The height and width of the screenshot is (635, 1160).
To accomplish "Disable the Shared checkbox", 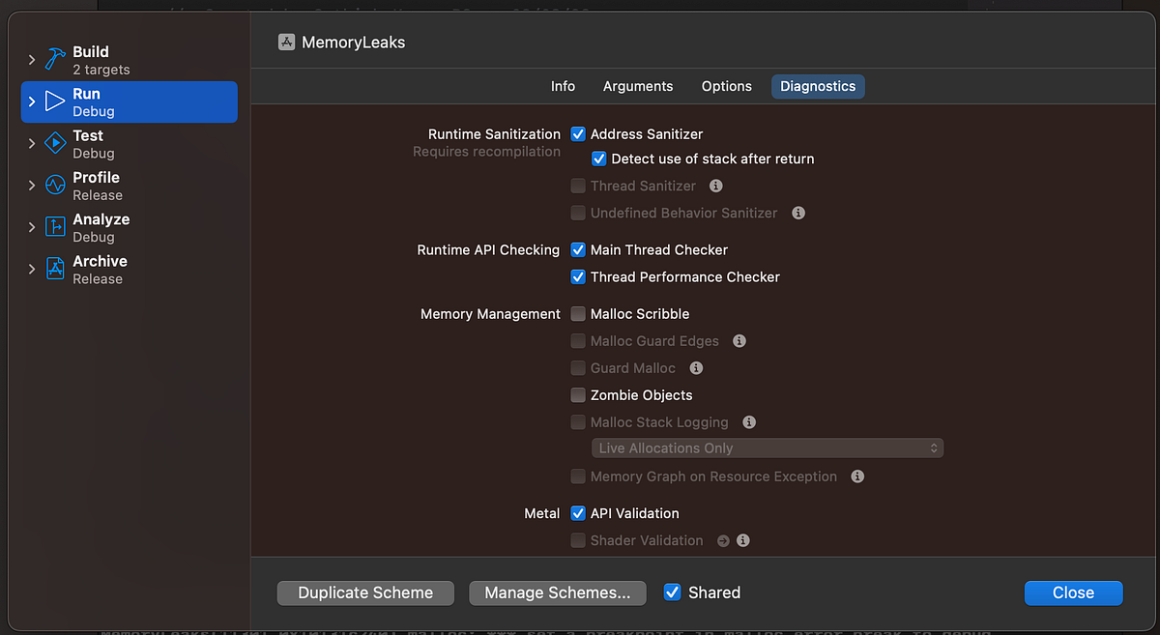I will click(672, 592).
